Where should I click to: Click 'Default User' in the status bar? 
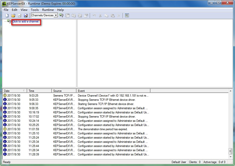pyautogui.click(x=179, y=162)
